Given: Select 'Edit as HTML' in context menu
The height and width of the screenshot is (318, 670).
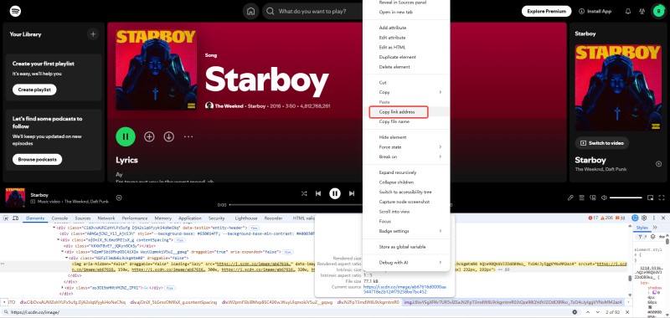Looking at the screenshot, I should click(x=406, y=47).
